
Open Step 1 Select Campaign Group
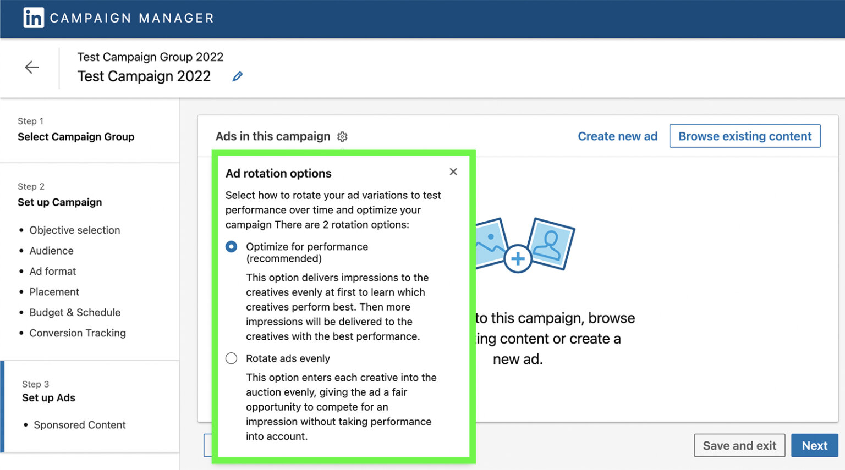pyautogui.click(x=76, y=130)
